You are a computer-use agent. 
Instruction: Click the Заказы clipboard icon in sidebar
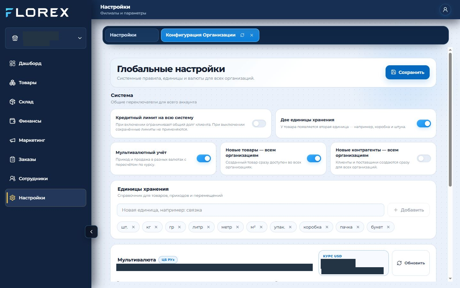12,159
